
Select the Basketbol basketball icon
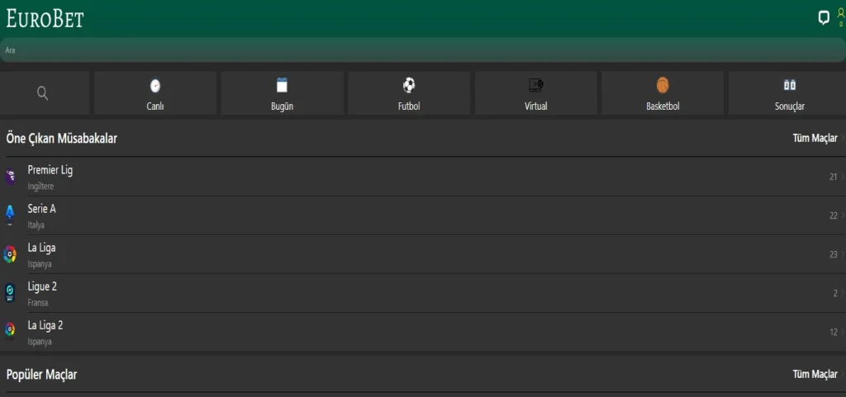pyautogui.click(x=663, y=85)
